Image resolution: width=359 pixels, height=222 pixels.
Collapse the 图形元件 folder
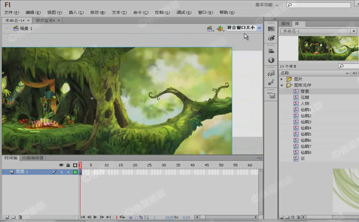click(x=282, y=85)
